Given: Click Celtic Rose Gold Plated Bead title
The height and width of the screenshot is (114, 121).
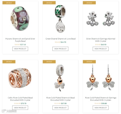Looking at the screenshot, I should tap(20, 99).
